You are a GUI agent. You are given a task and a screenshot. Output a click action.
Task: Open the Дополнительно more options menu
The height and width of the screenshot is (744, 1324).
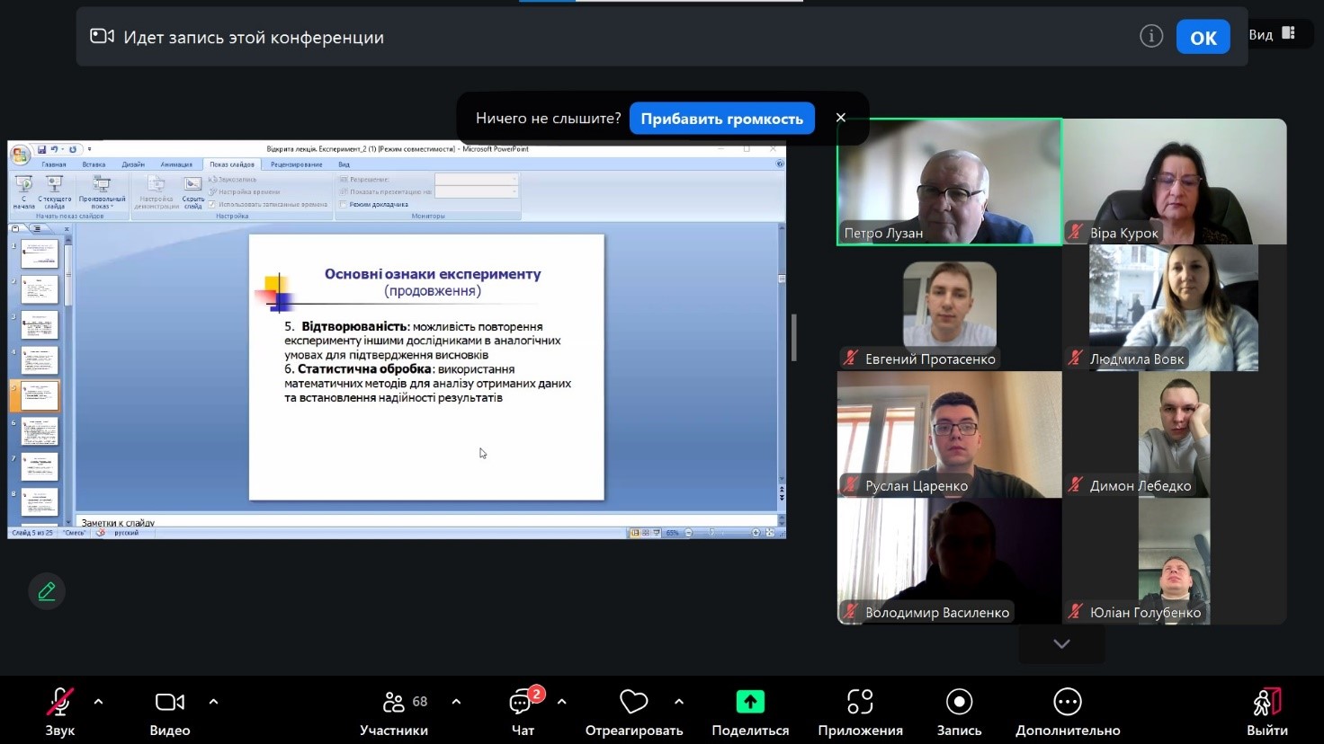(x=1068, y=703)
